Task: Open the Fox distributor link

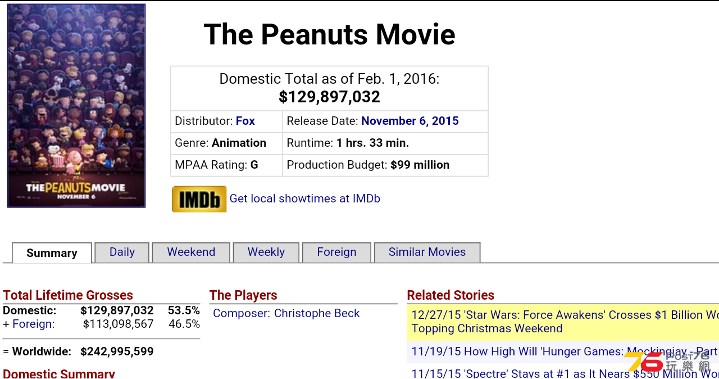Action: click(x=245, y=121)
